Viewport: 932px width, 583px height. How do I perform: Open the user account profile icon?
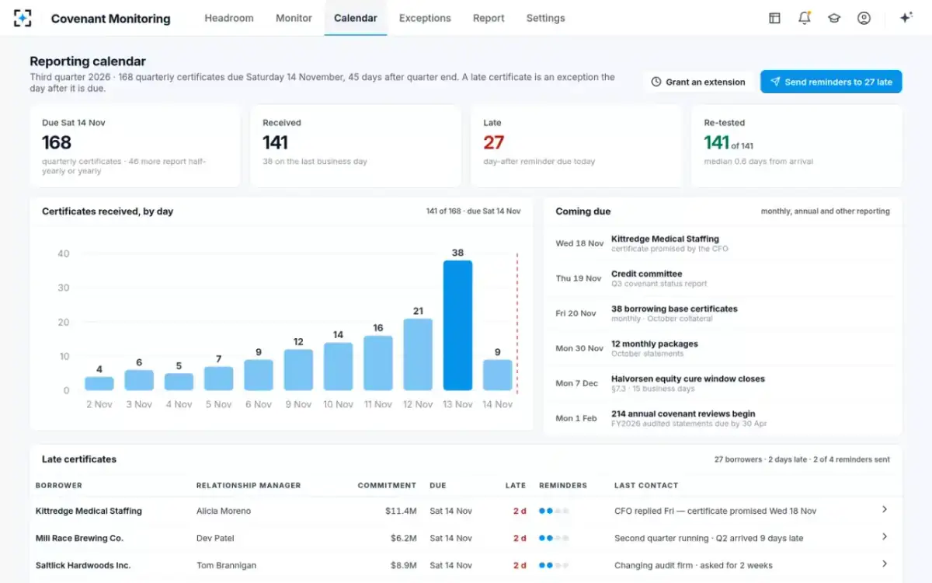coord(864,18)
